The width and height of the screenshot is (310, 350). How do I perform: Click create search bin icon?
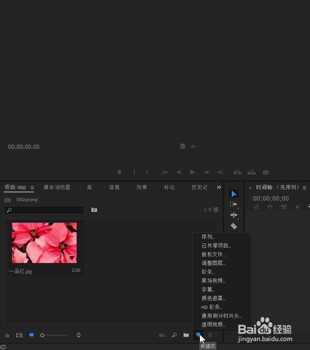tap(94, 210)
